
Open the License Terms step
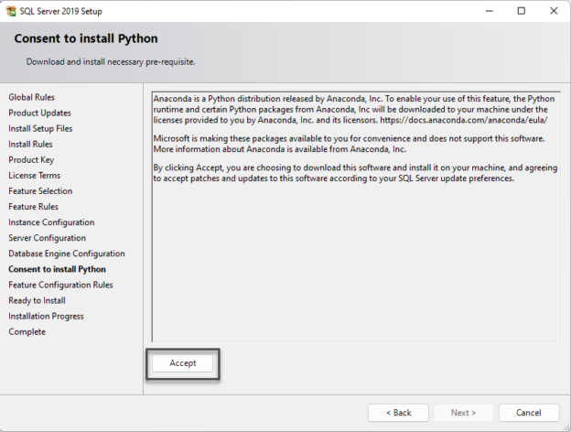click(34, 175)
